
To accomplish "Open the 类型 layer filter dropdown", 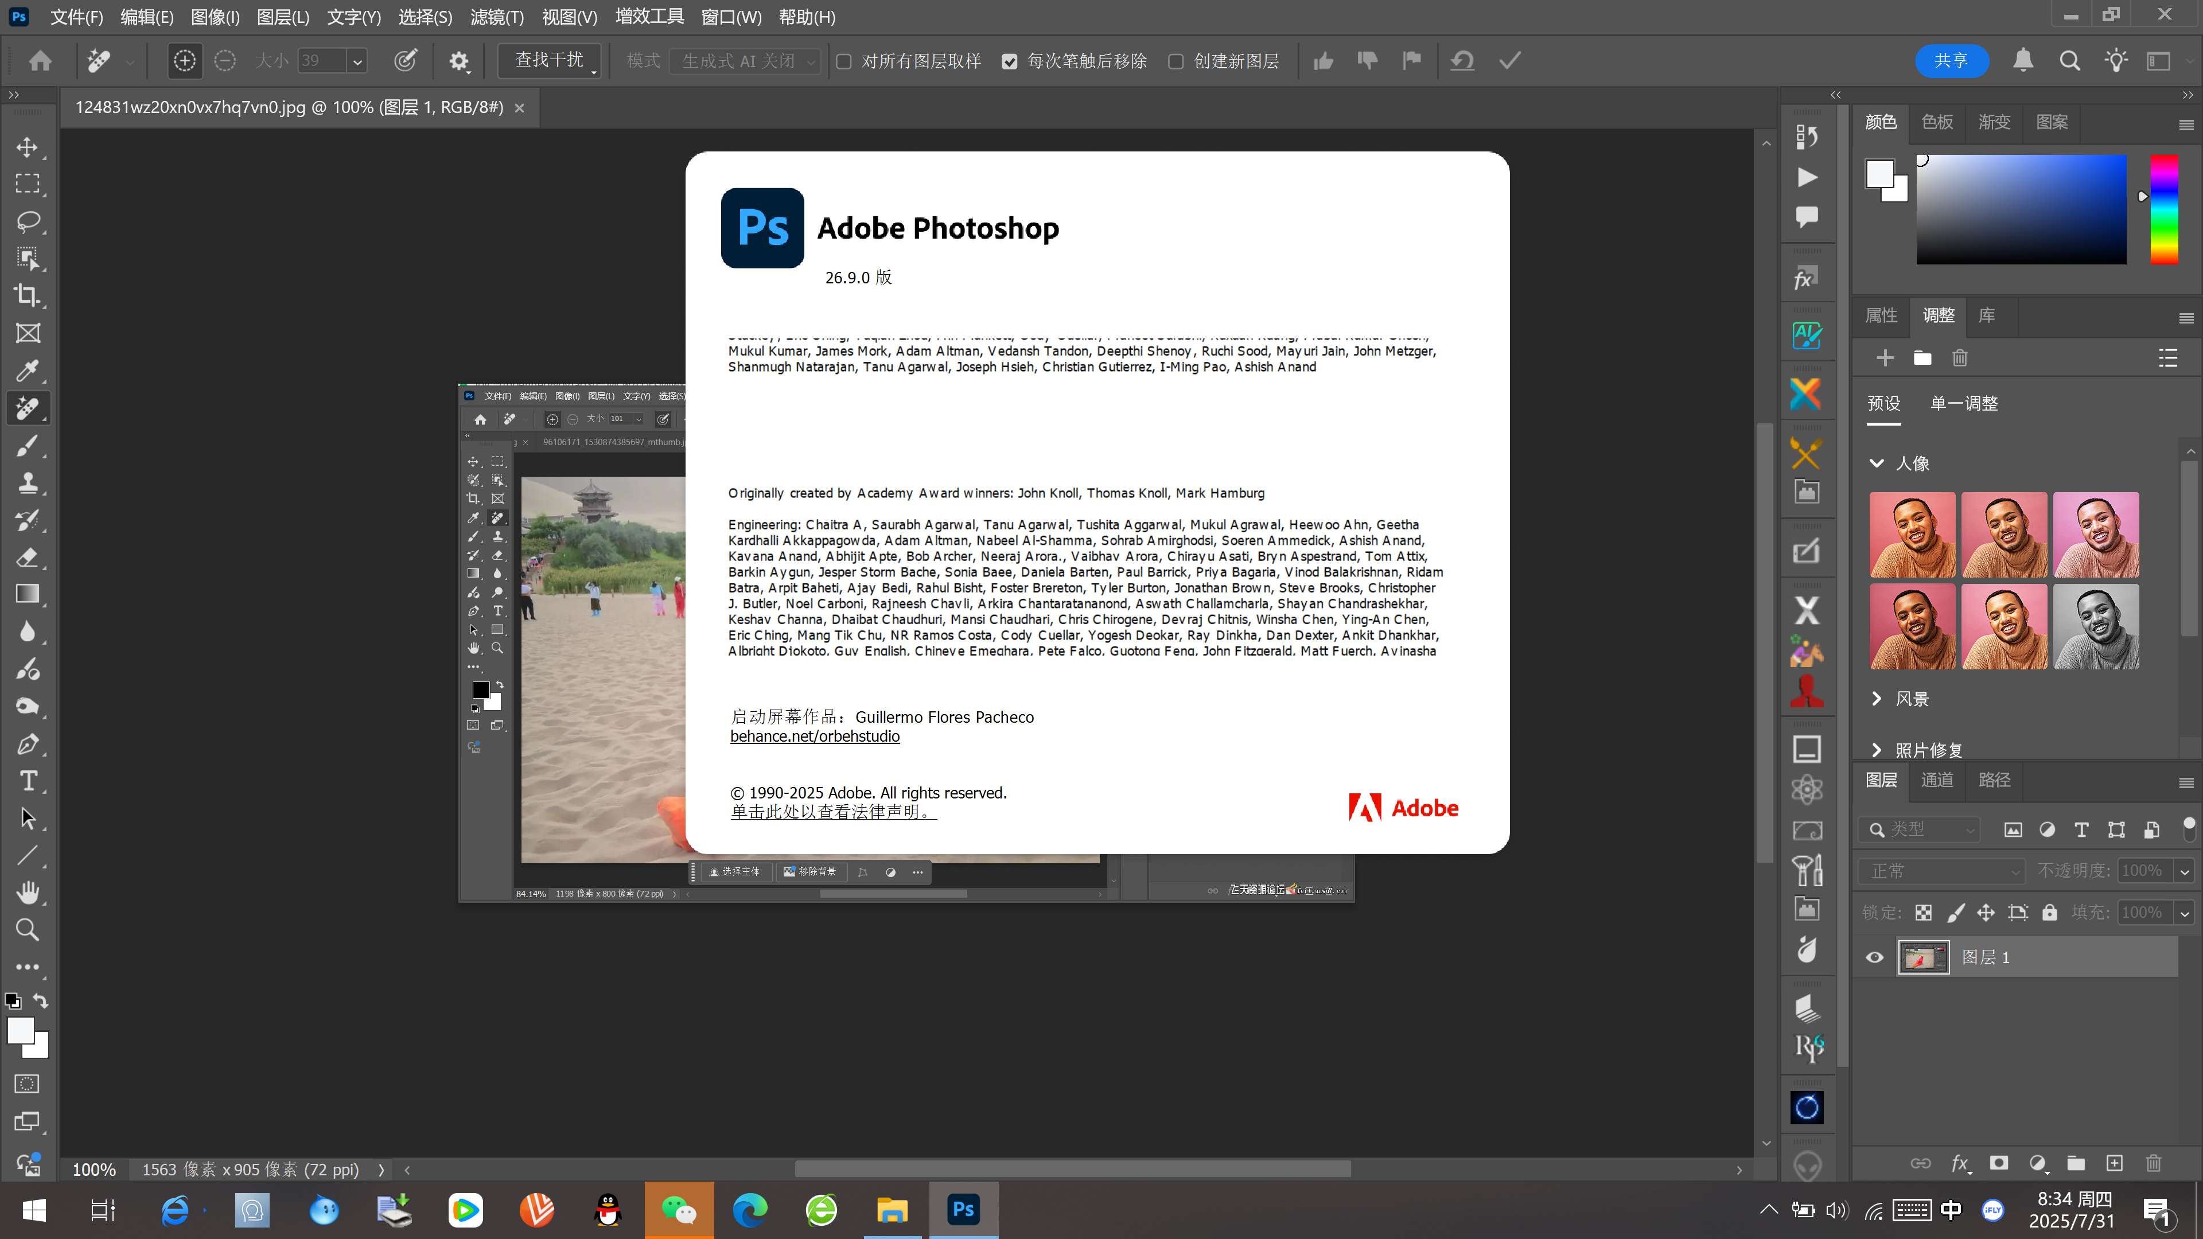I will 1919,829.
